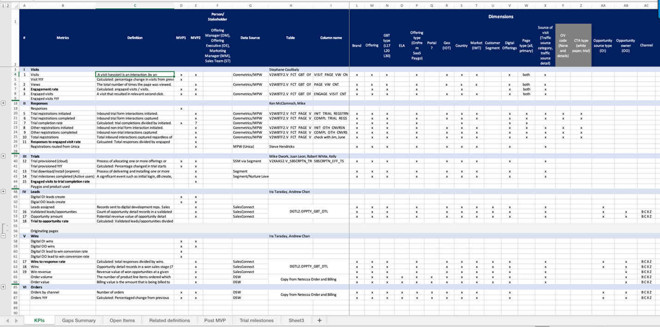Click the Opportunity owner (OO) header

[x=625, y=45]
